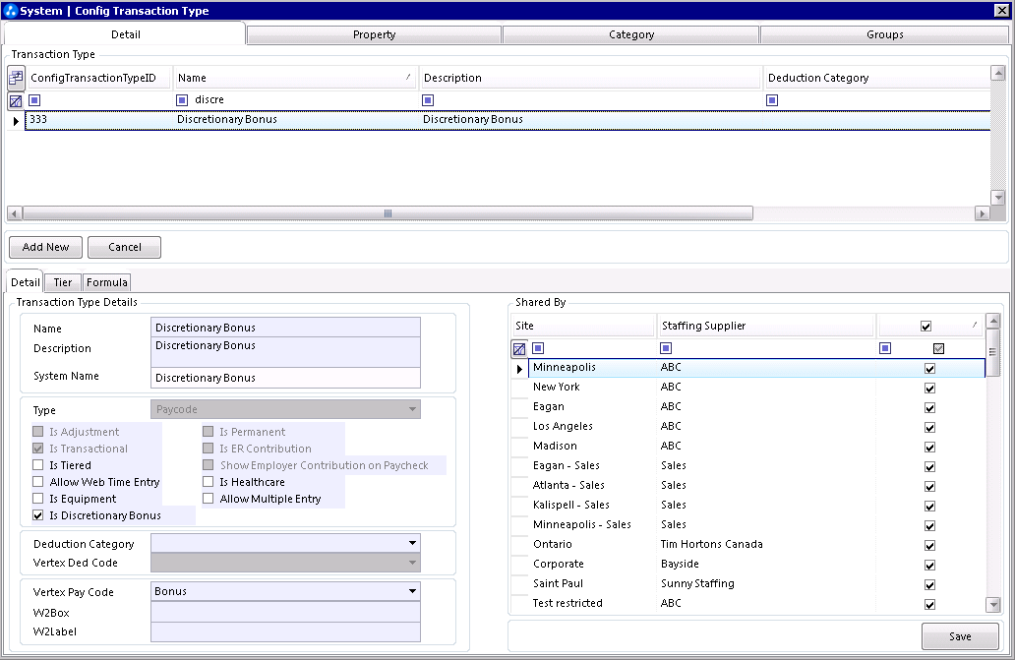Open the Deduction Category dropdown

point(412,543)
